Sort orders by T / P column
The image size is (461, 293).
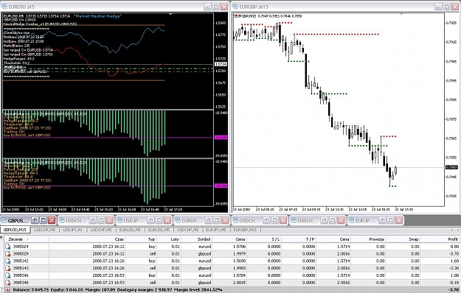pos(299,239)
